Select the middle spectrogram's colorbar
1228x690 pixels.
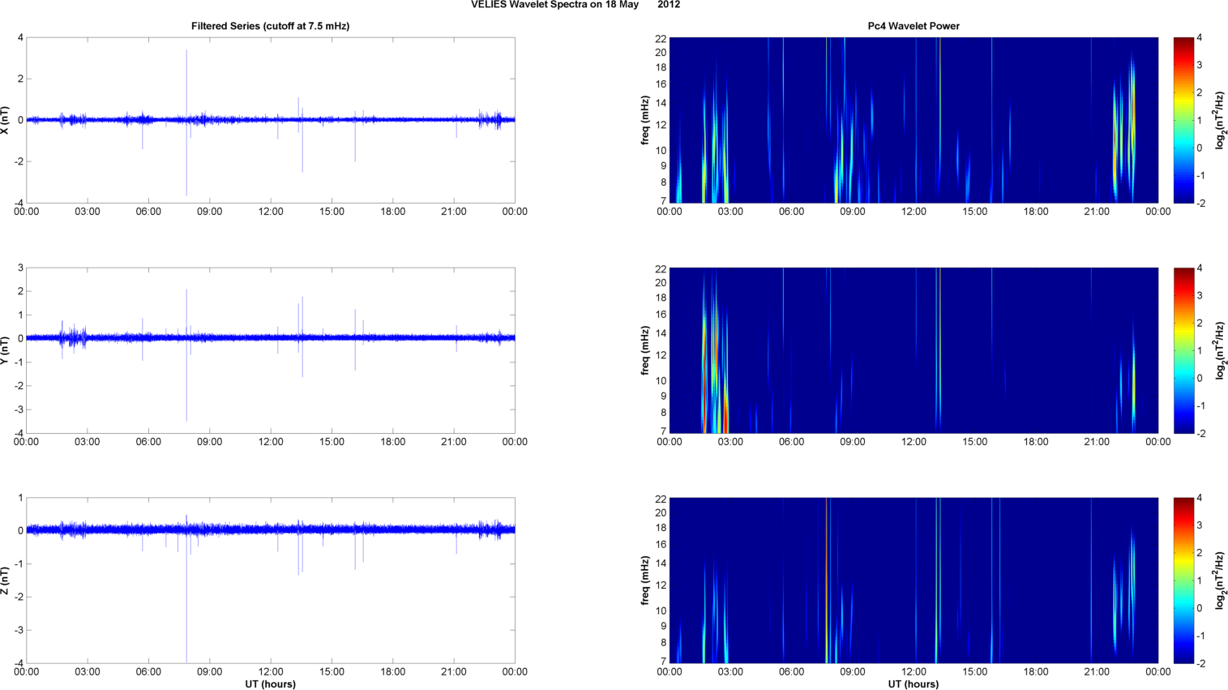[x=1183, y=350]
